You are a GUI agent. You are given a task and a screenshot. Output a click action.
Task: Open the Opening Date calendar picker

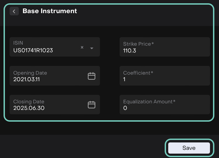tap(91, 76)
